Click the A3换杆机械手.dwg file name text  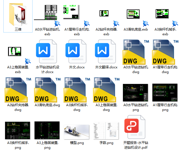coord(77,107)
